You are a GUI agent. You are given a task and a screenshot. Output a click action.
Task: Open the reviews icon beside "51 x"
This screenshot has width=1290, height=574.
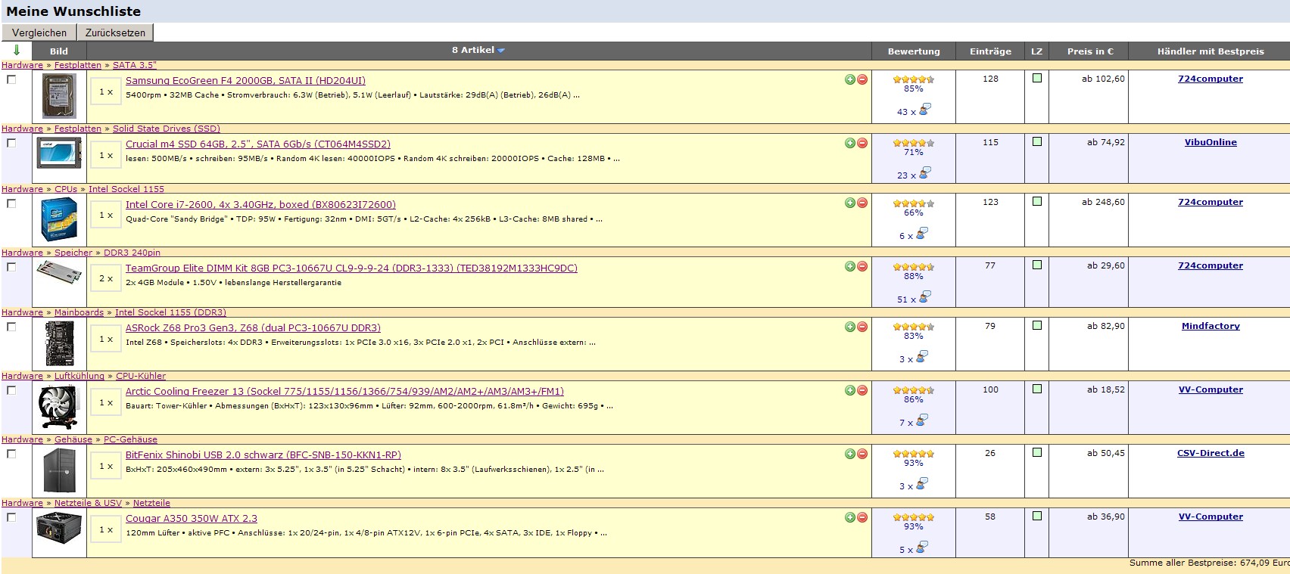point(924,297)
